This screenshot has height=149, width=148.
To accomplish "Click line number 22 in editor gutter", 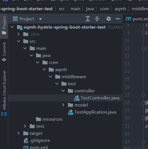I will [x=127, y=134].
